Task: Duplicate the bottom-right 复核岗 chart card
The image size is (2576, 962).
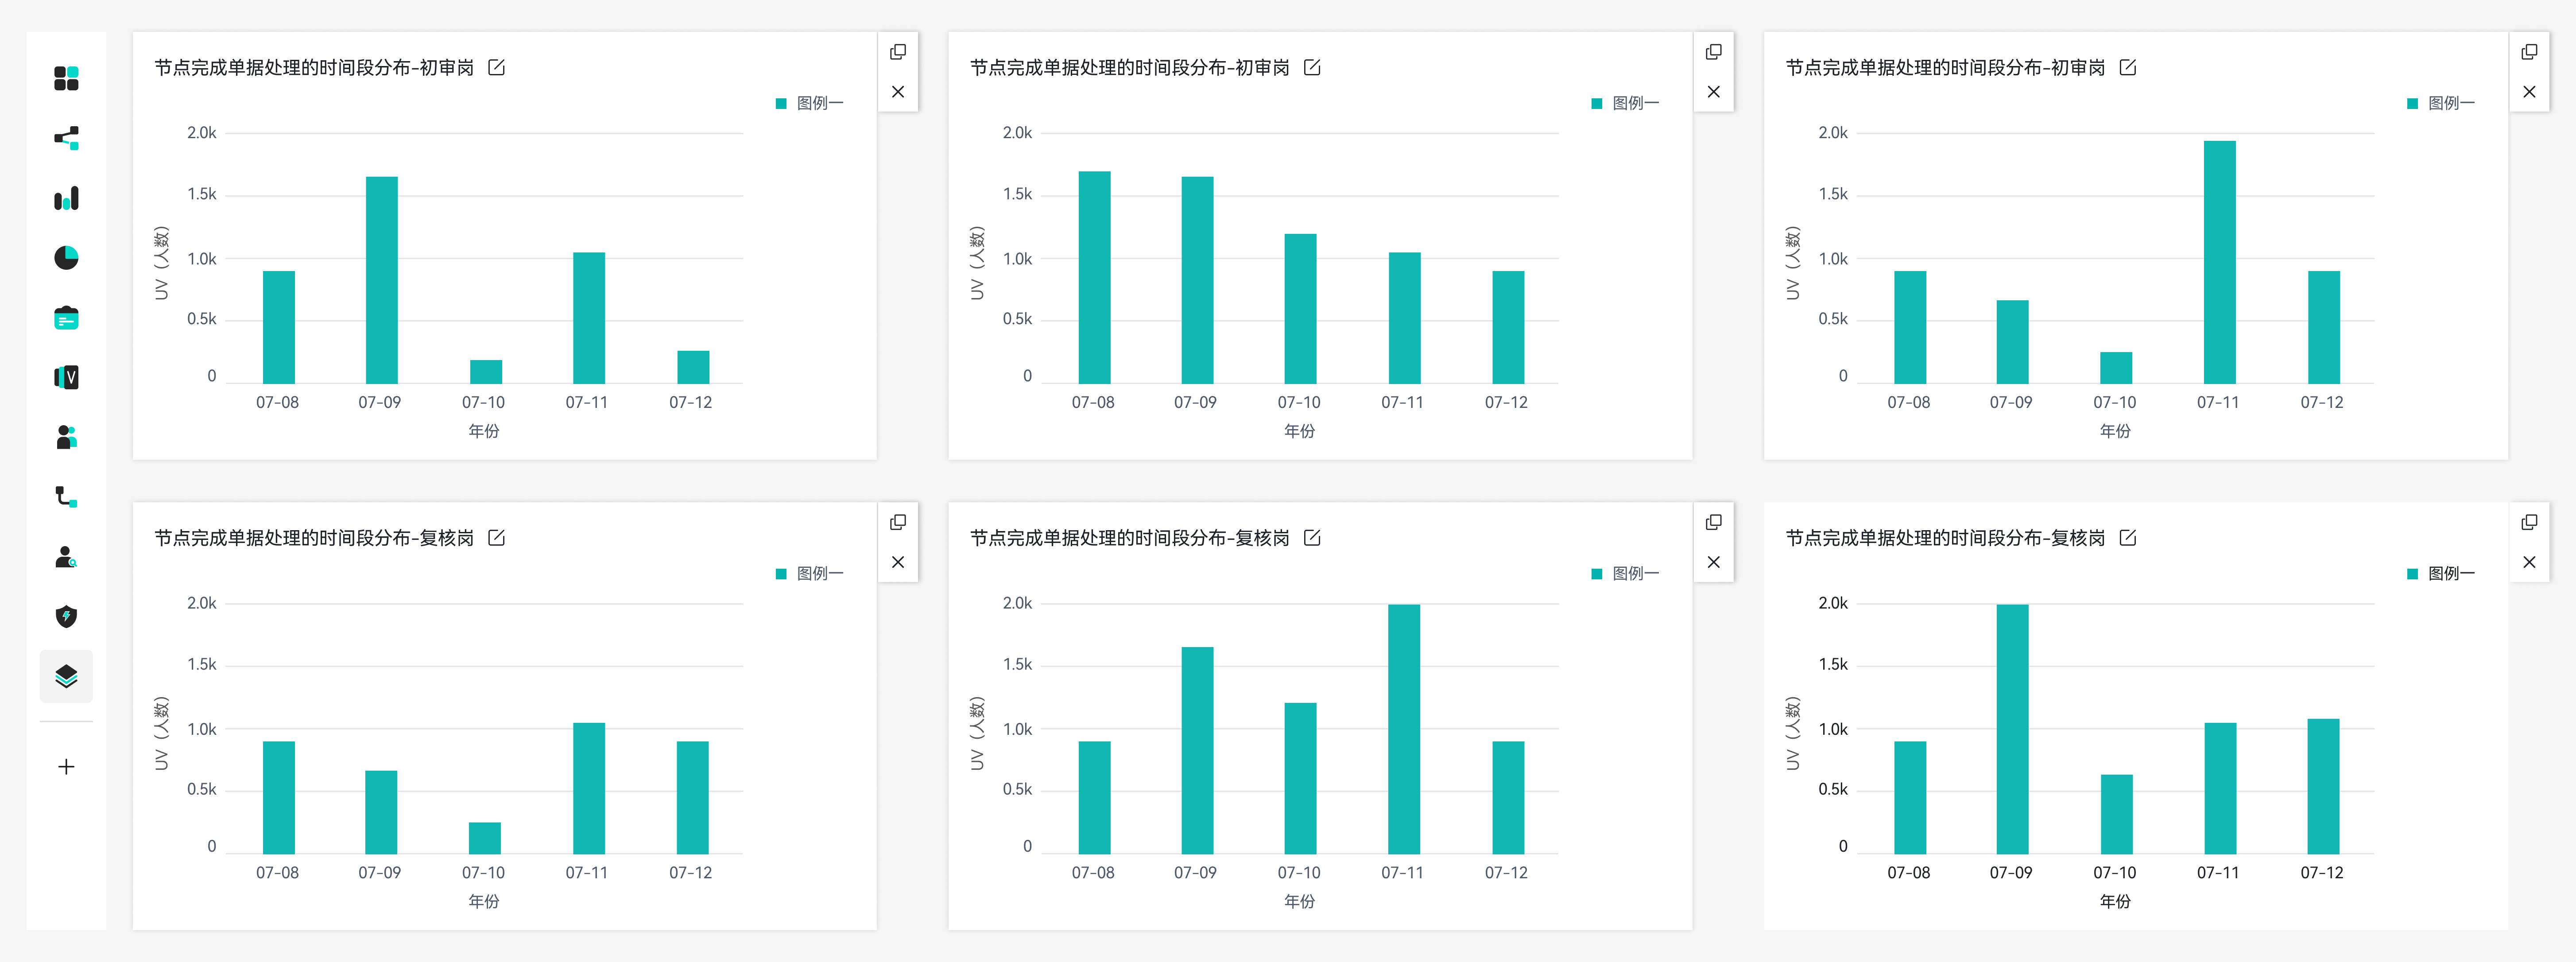Action: [x=2529, y=522]
